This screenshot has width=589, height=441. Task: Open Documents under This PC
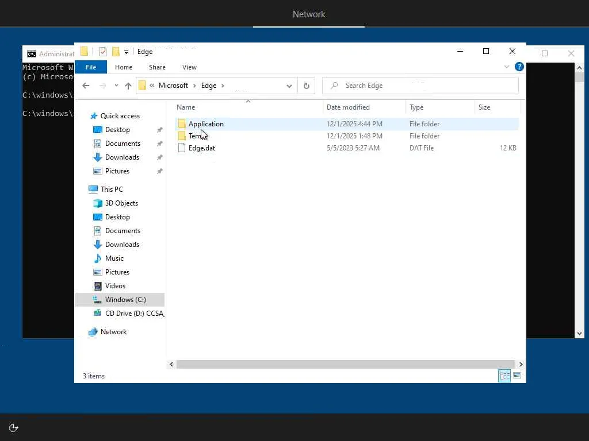(x=123, y=231)
